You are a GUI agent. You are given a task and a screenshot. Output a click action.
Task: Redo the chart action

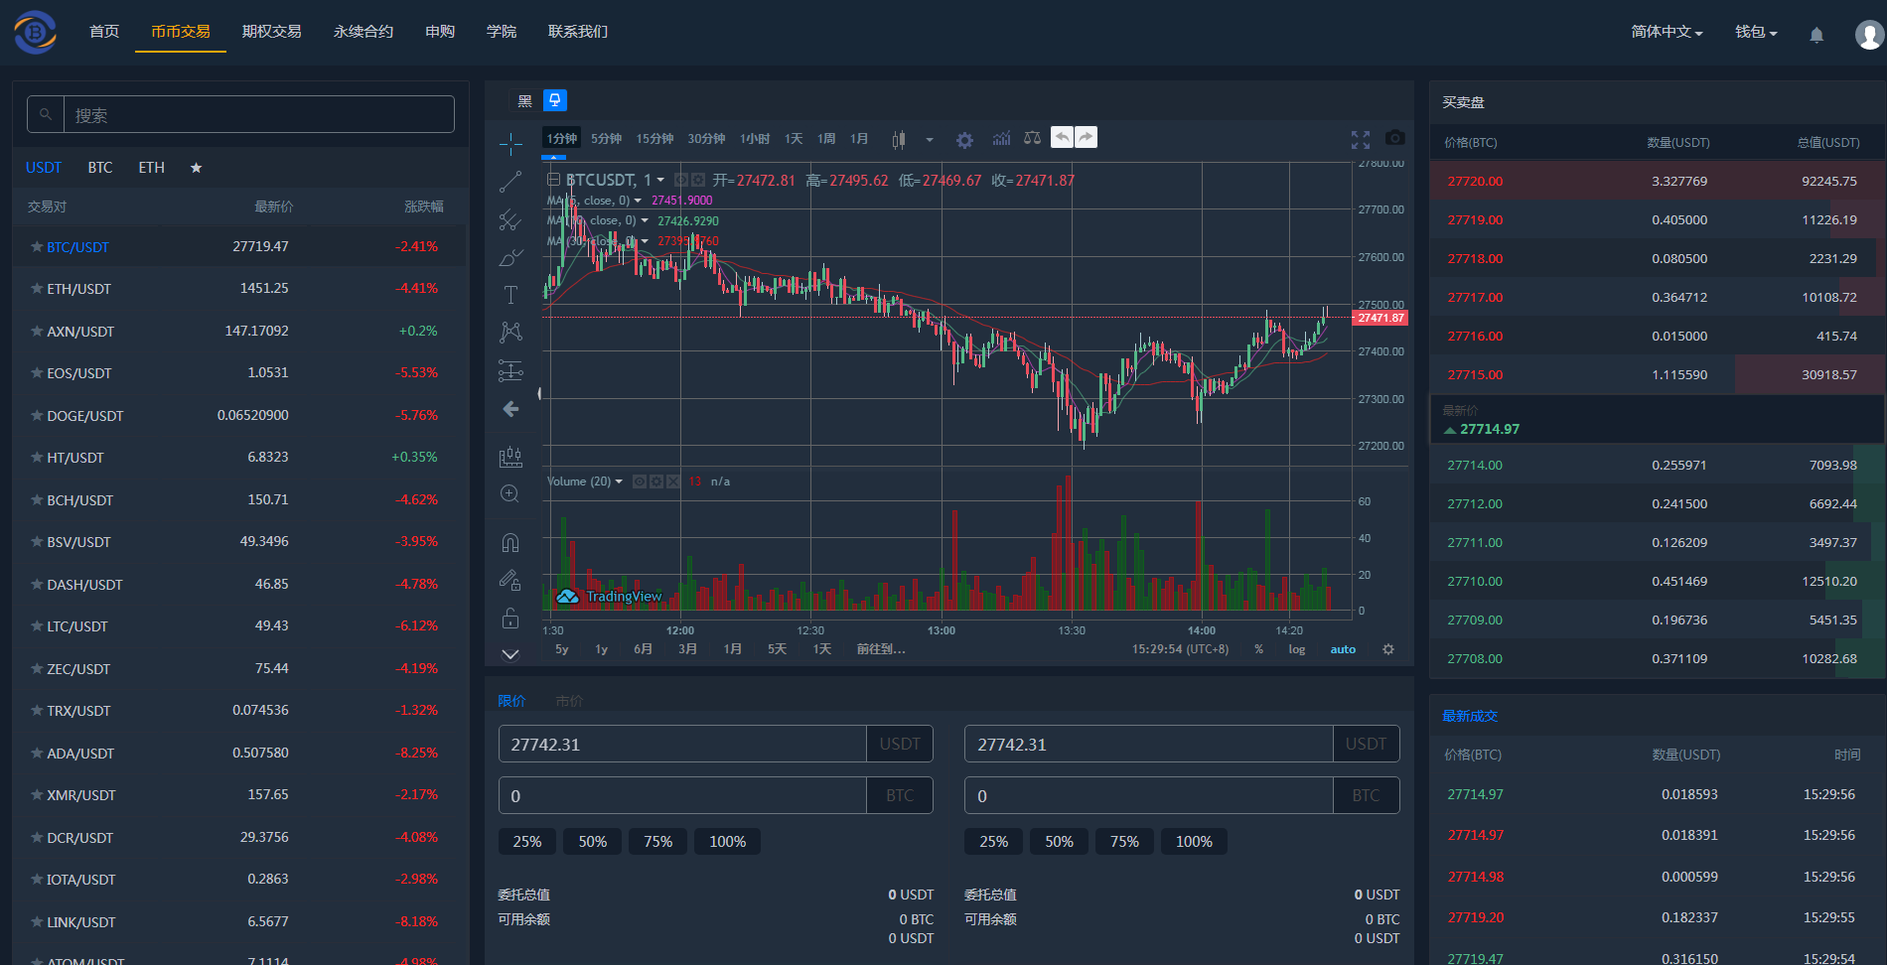(x=1087, y=138)
